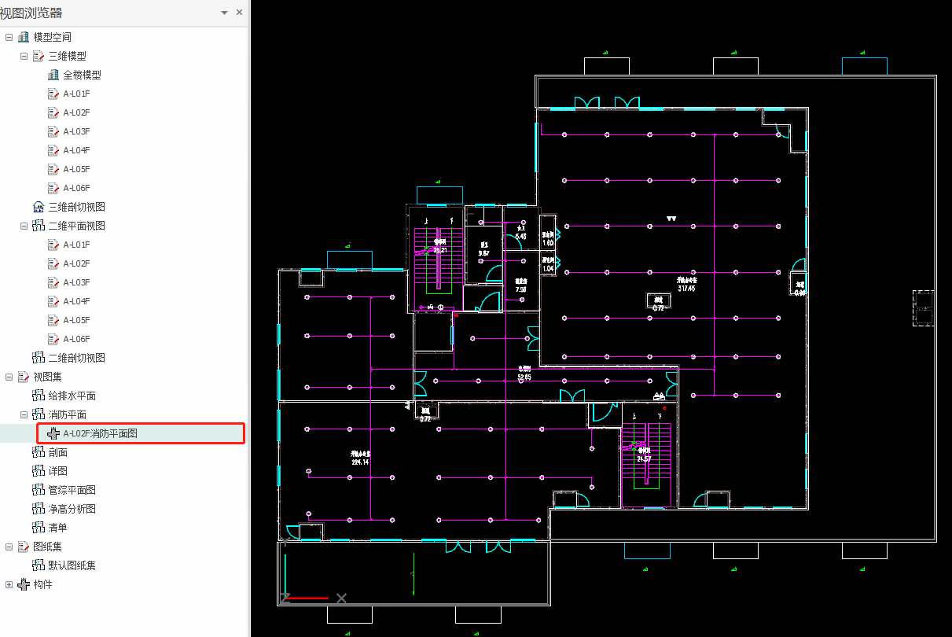
Task: Click the icon beside 清单
Action: (x=39, y=528)
